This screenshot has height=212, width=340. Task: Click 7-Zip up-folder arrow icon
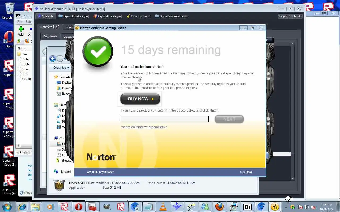[19, 41]
